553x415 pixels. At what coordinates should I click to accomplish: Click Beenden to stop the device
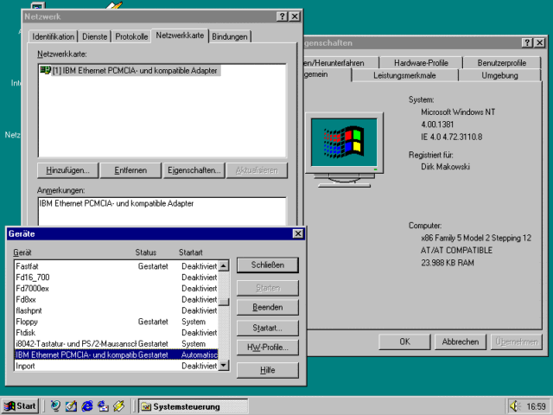pyautogui.click(x=268, y=308)
